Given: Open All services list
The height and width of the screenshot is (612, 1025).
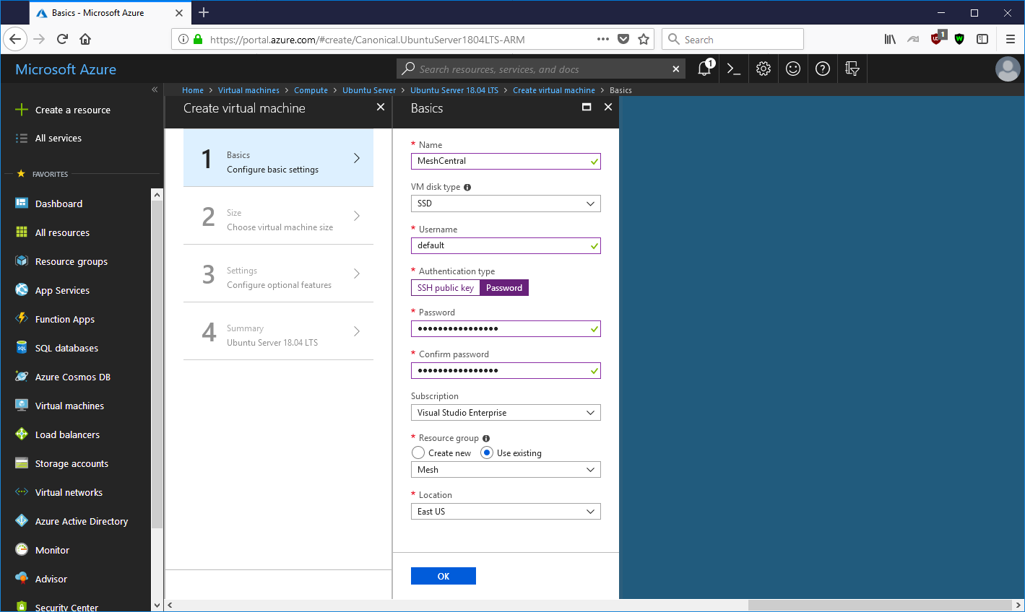Looking at the screenshot, I should point(59,138).
